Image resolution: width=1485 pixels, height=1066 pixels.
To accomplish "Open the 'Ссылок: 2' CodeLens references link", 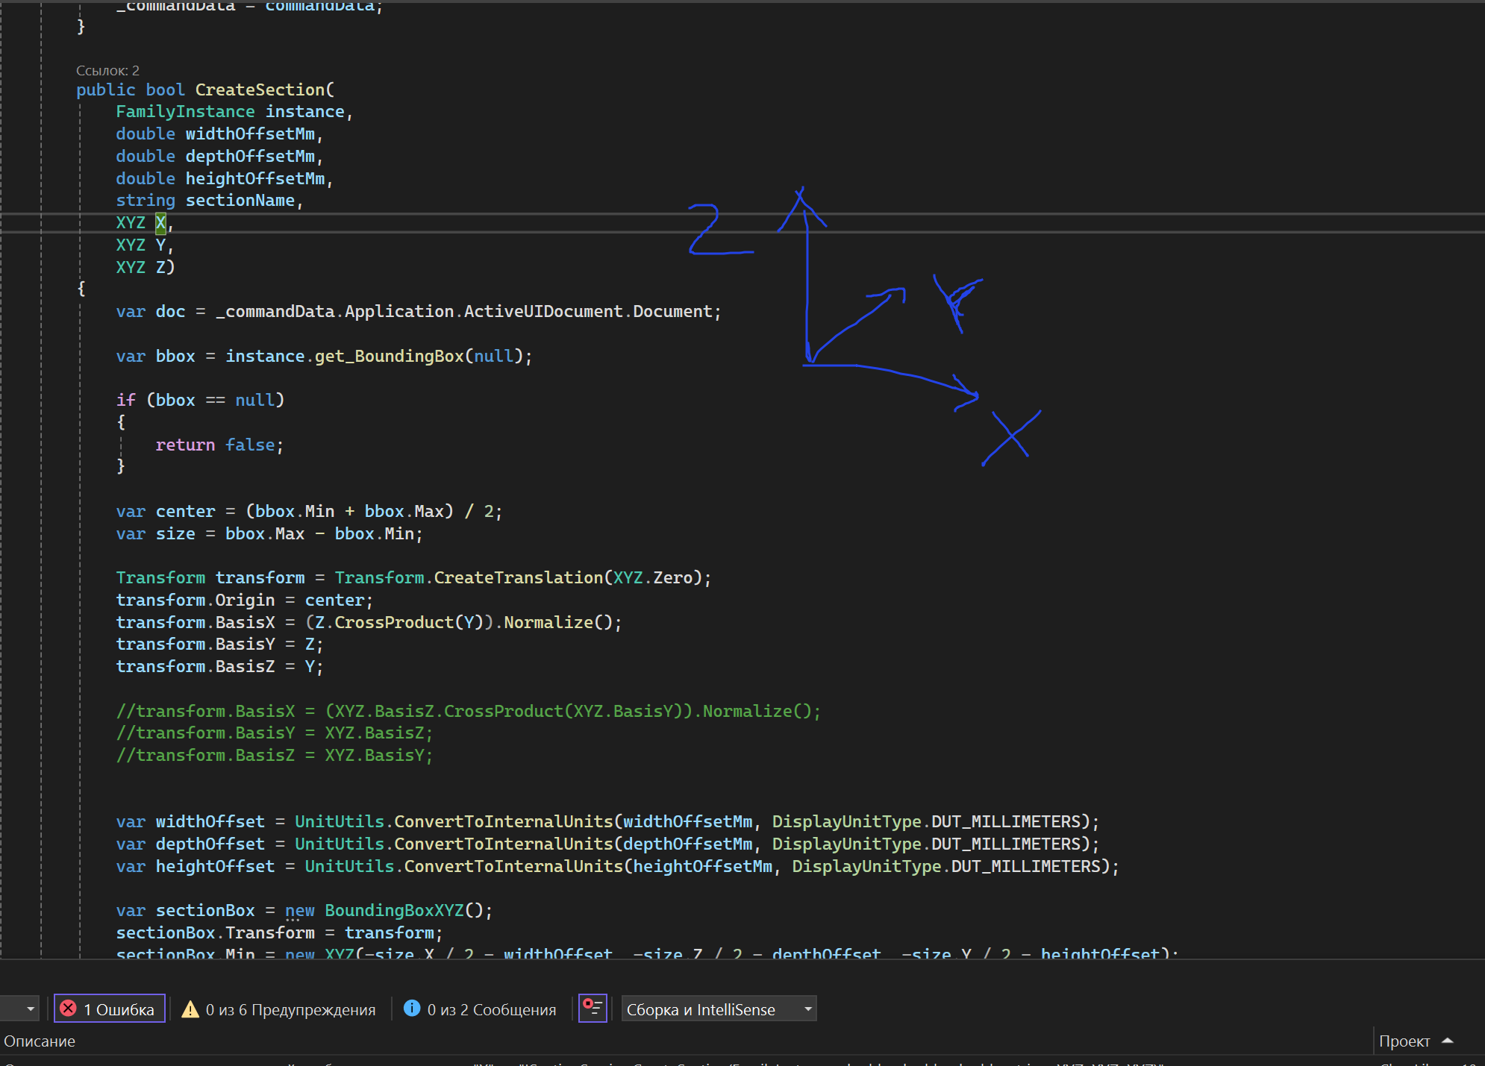I will [x=107, y=71].
